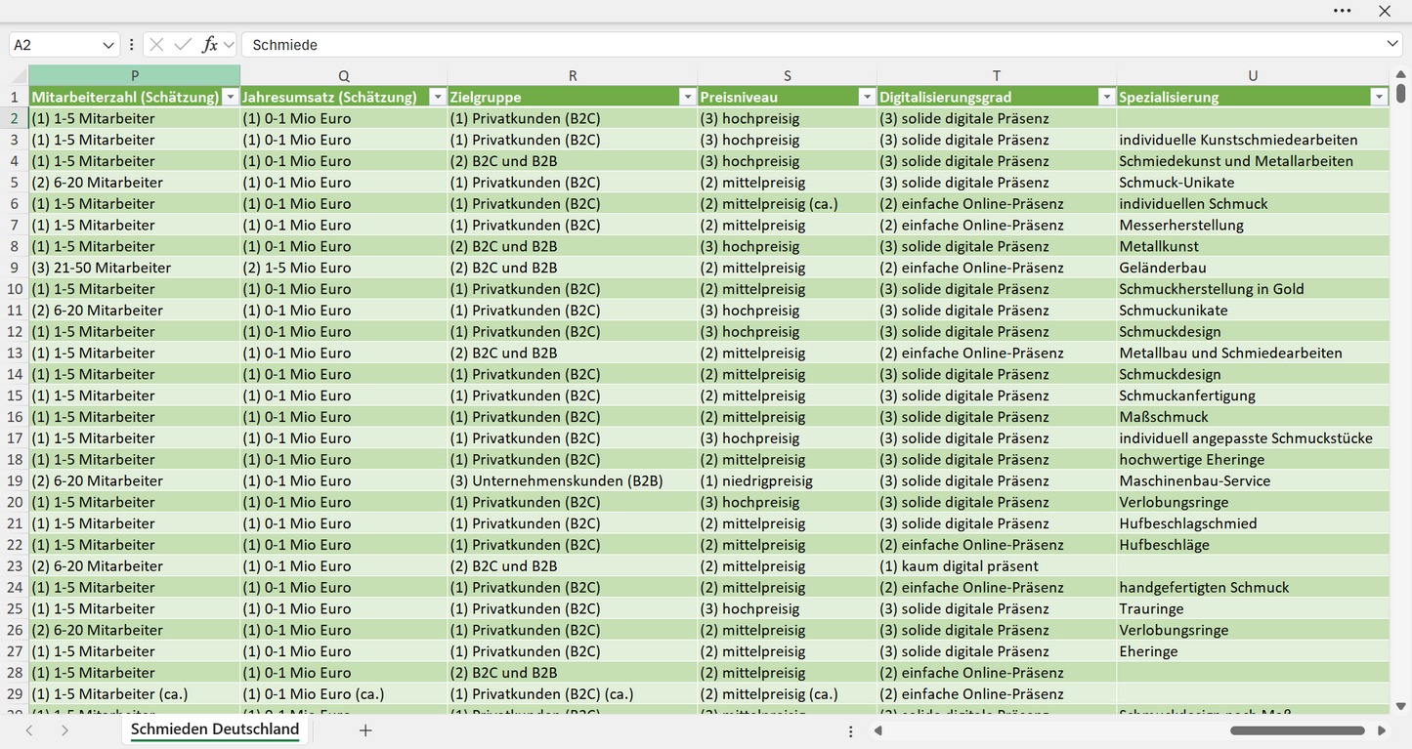Cancel formula entry with X icon
Viewport: 1412px width, 749px height.
pos(156,45)
